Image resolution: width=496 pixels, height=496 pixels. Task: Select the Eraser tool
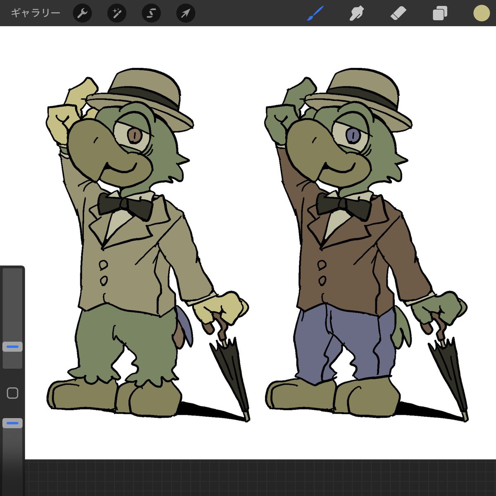tap(398, 14)
